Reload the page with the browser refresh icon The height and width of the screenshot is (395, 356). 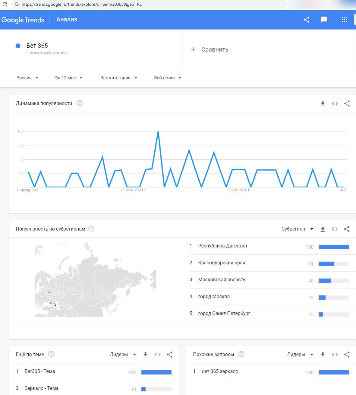(x=5, y=4)
